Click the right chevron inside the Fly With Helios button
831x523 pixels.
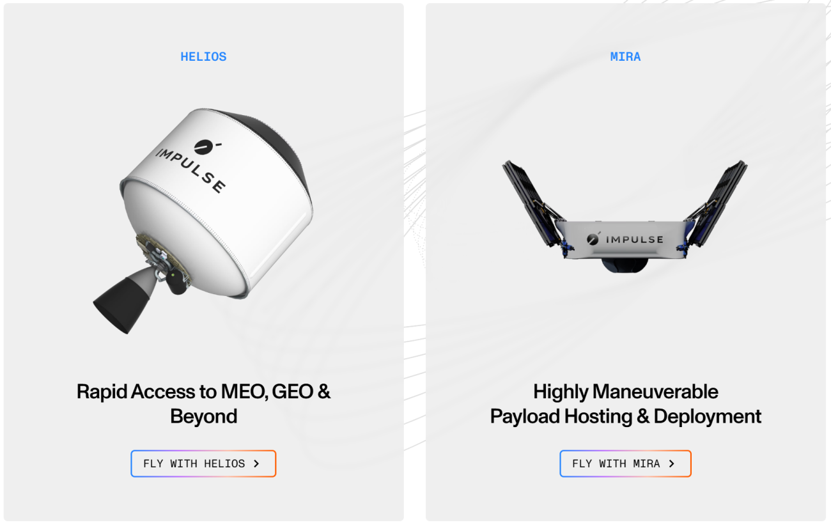(256, 464)
